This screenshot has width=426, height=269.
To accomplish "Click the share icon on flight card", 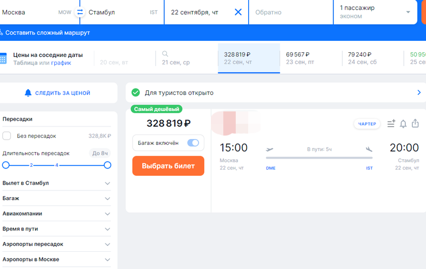I will 416,124.
